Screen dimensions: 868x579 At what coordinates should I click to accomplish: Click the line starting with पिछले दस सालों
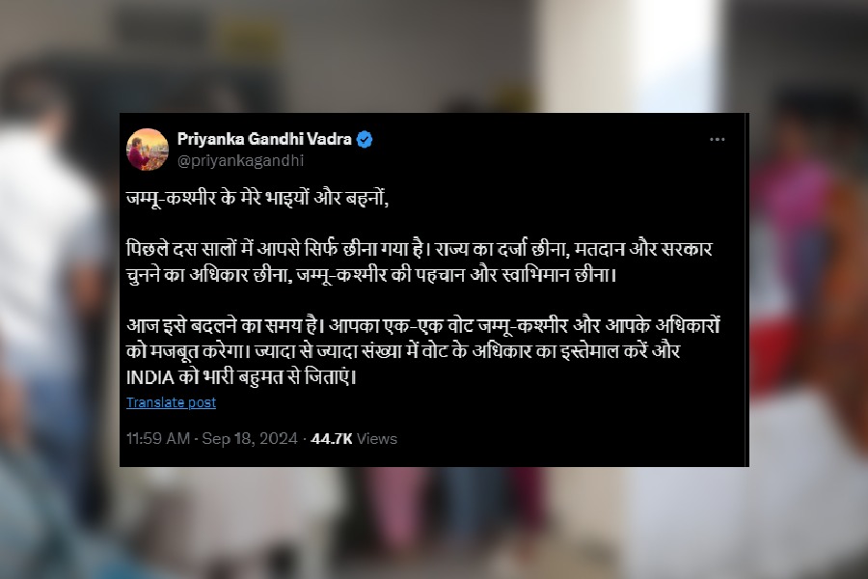(420, 249)
